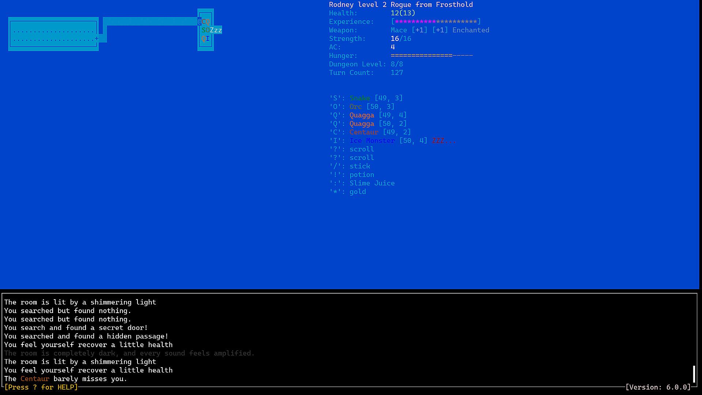702x395 pixels.
Task: Click the message log scrollbar thumb
Action: [x=694, y=374]
